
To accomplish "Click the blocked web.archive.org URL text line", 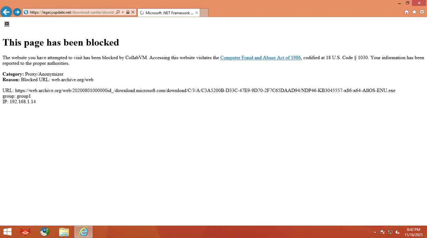I will [199, 90].
